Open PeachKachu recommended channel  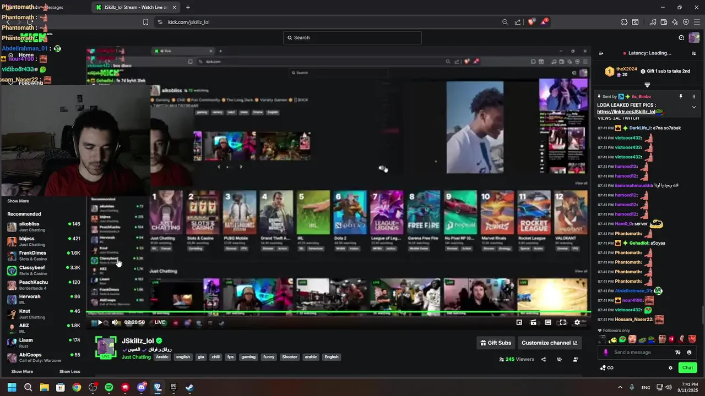coord(44,284)
